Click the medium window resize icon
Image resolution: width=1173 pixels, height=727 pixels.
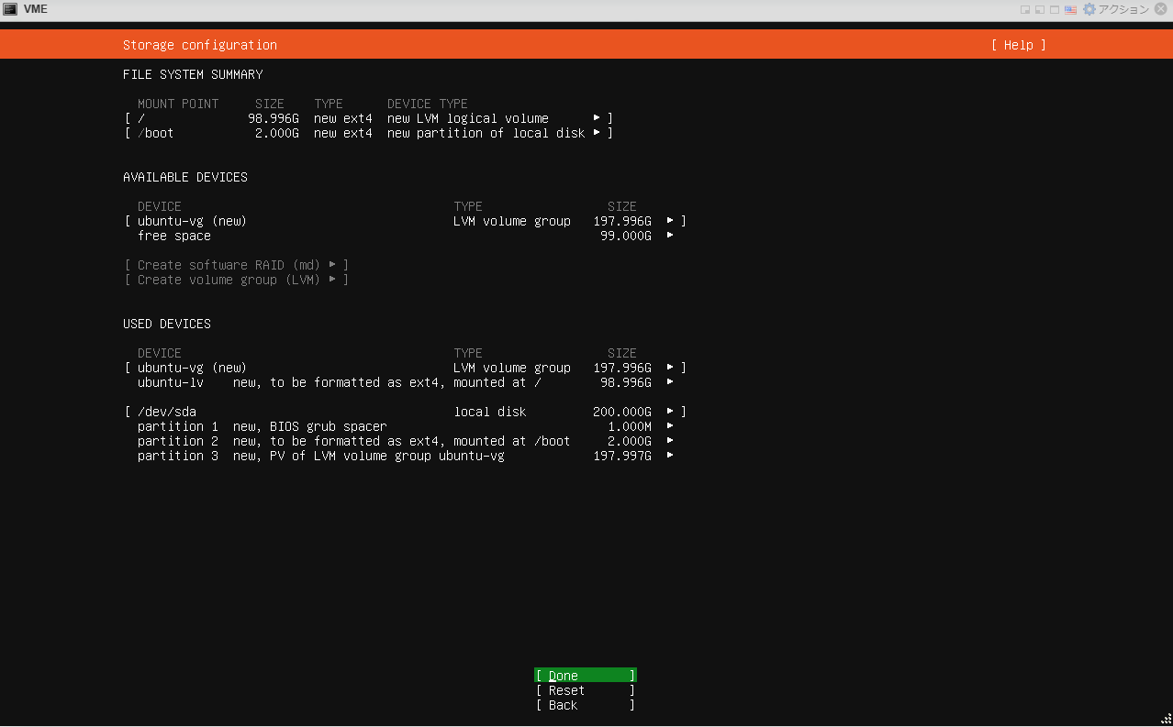tap(1040, 9)
